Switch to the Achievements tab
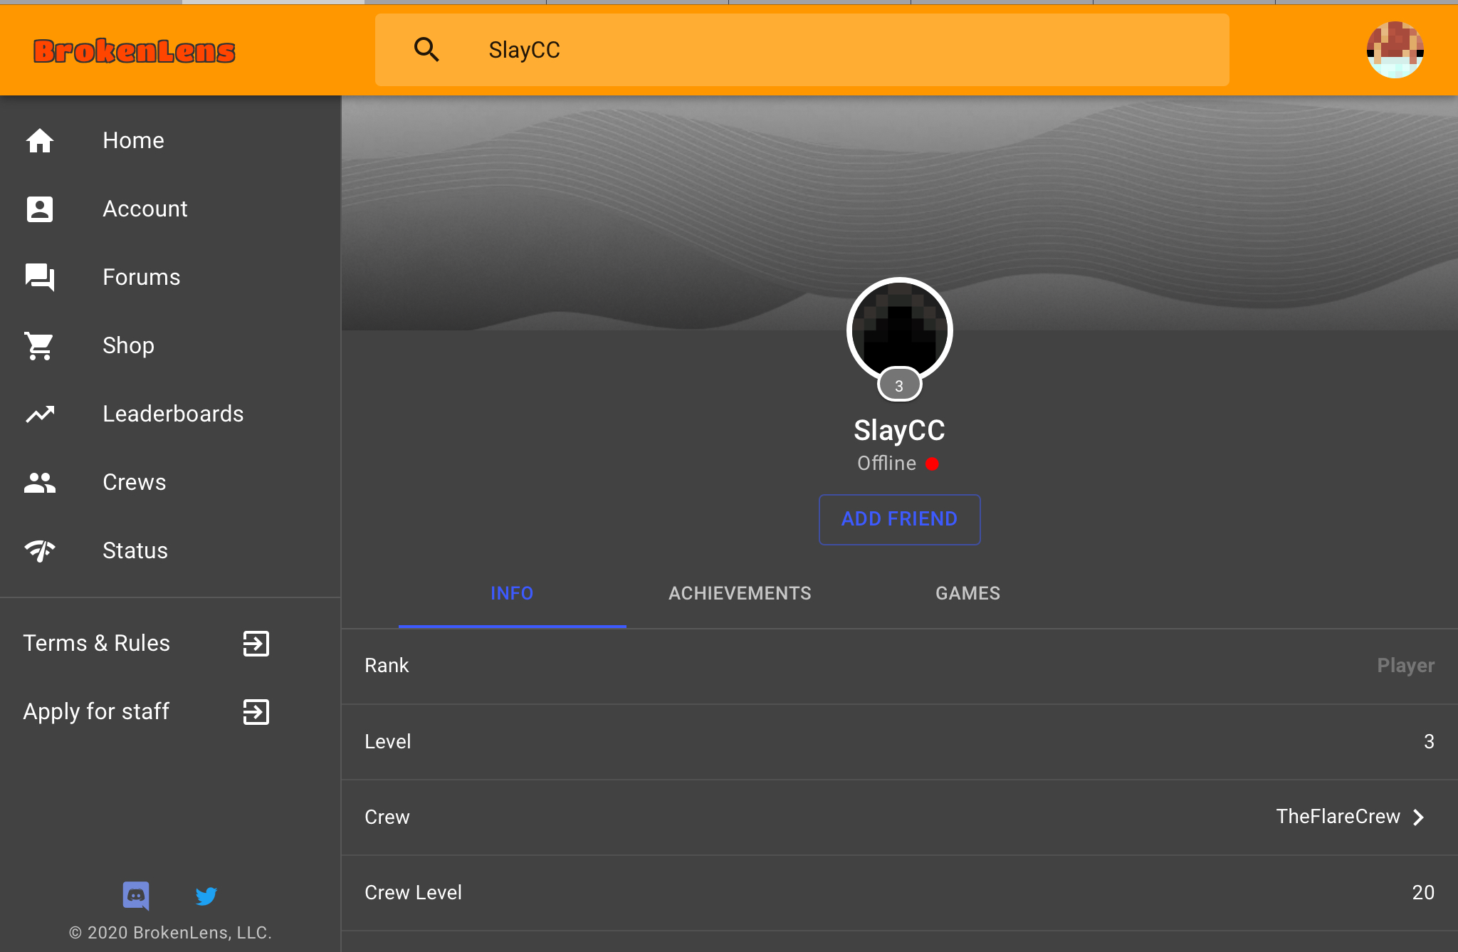1458x952 pixels. pos(740,593)
